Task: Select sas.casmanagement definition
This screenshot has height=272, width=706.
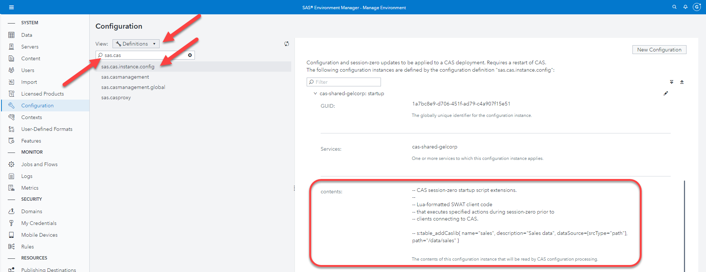Action: tap(125, 77)
